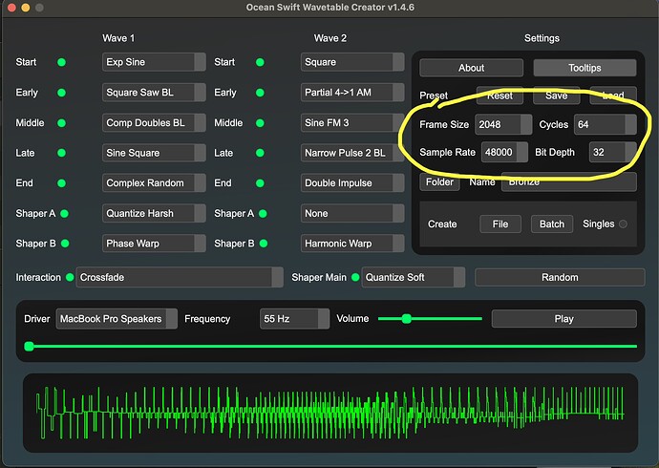This screenshot has width=659, height=468.
Task: Open the Sine Square dropdown
Action: [x=154, y=153]
